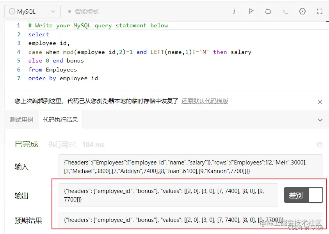Click the 输入 input data box
Screen dimensions: 329x234
coord(191,166)
